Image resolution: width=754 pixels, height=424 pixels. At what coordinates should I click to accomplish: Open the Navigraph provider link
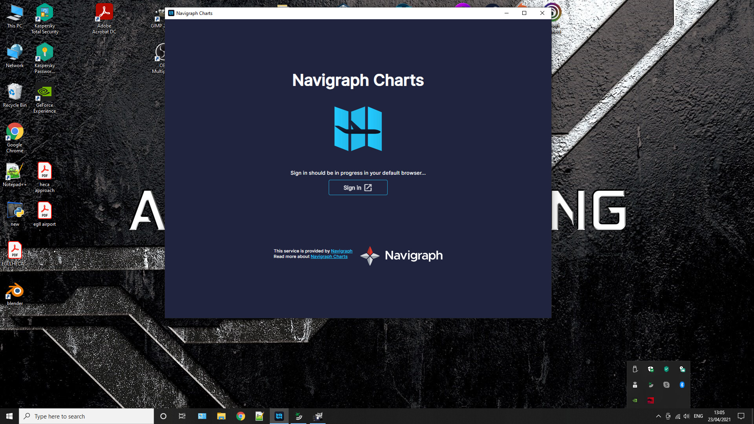(341, 251)
